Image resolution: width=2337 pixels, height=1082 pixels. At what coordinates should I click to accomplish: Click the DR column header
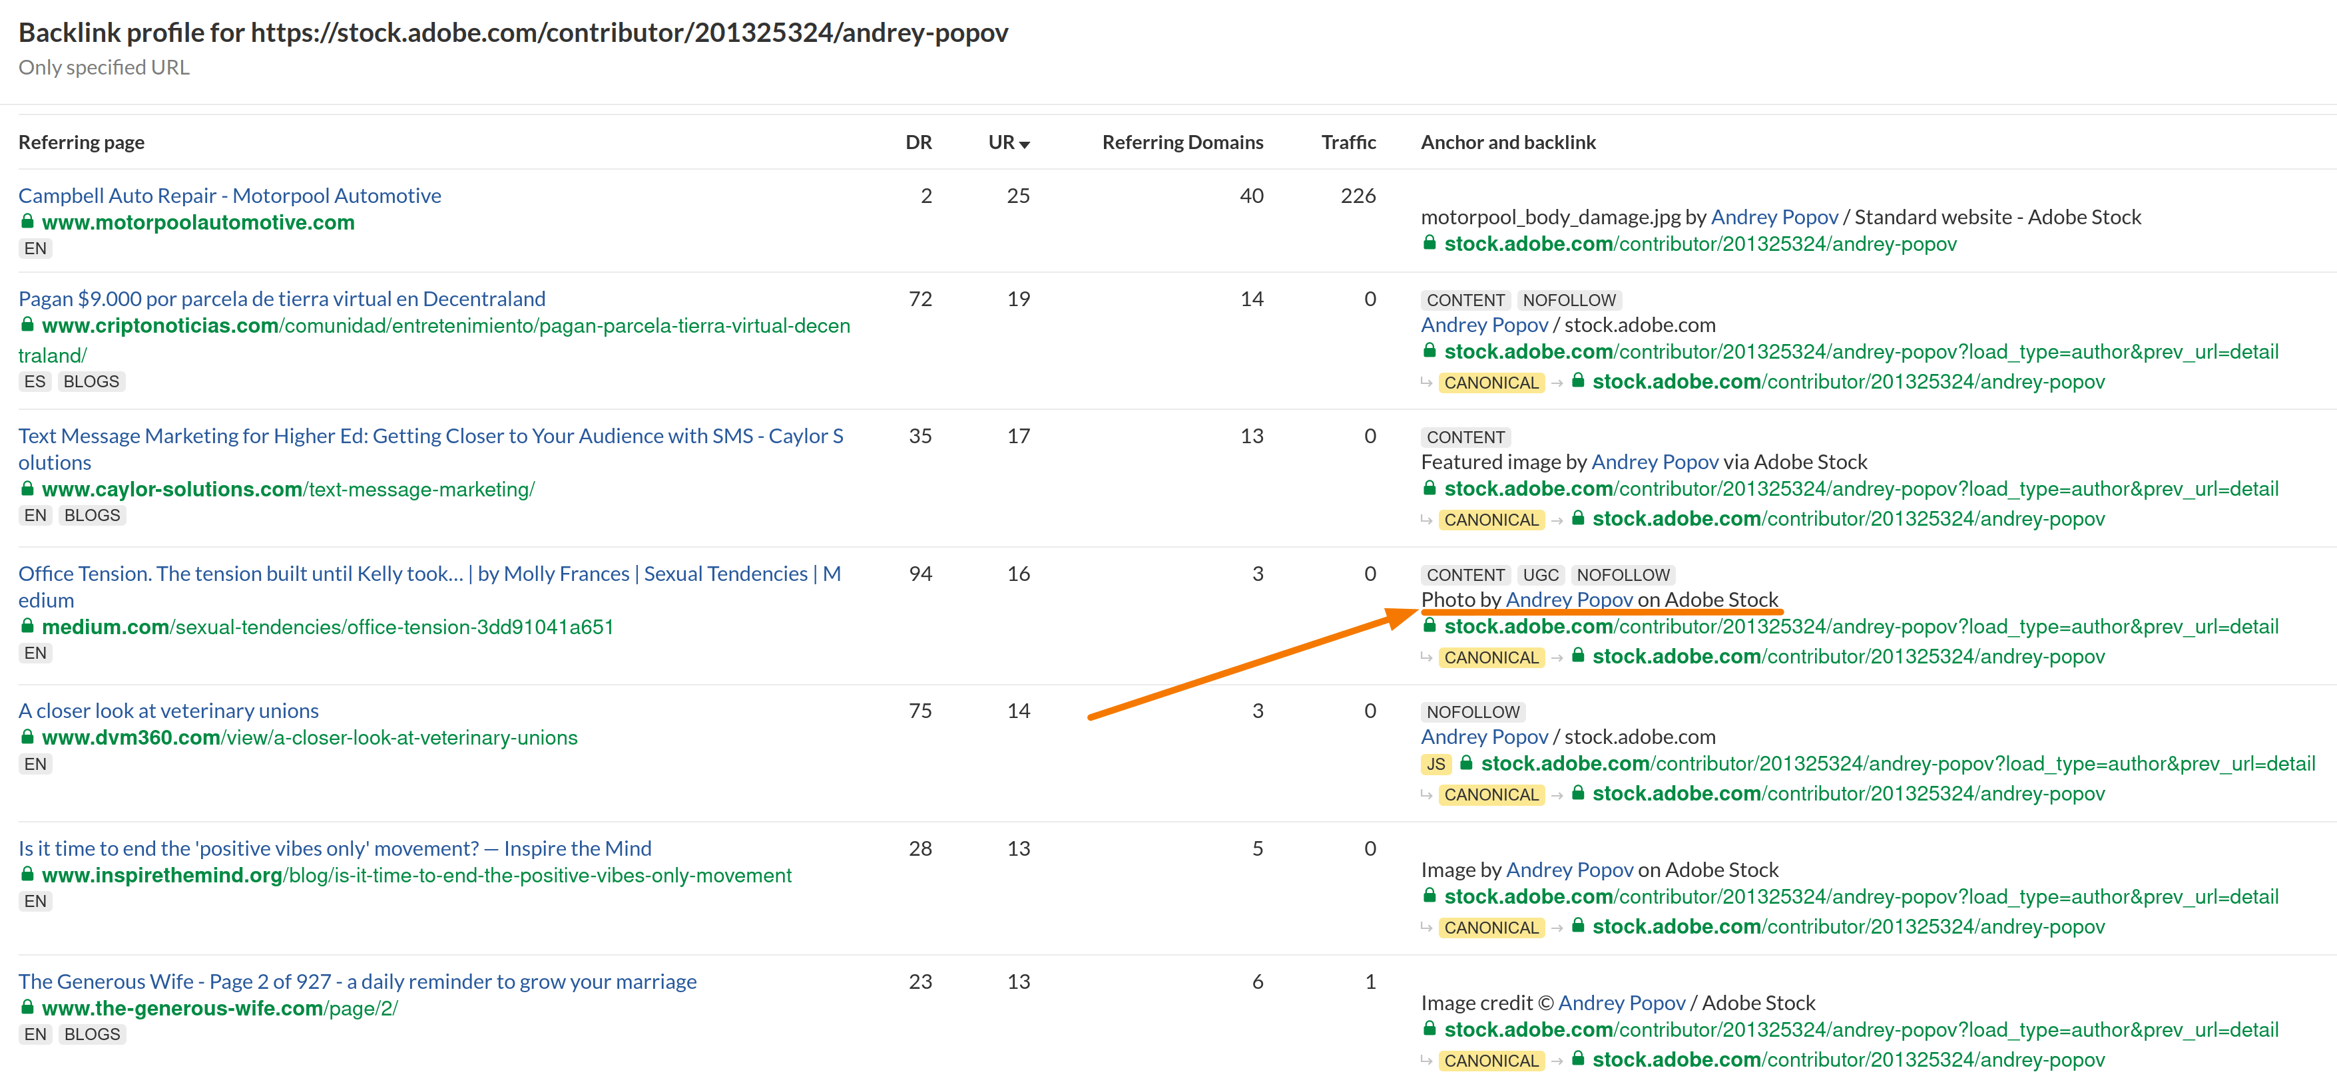click(918, 142)
